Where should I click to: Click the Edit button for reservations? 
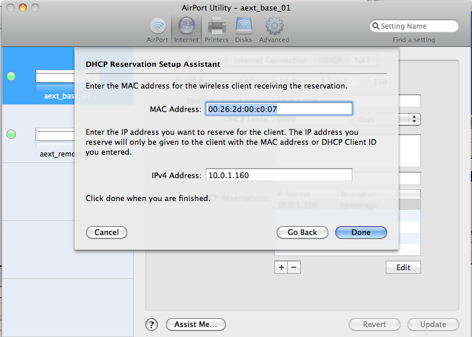pyautogui.click(x=403, y=267)
